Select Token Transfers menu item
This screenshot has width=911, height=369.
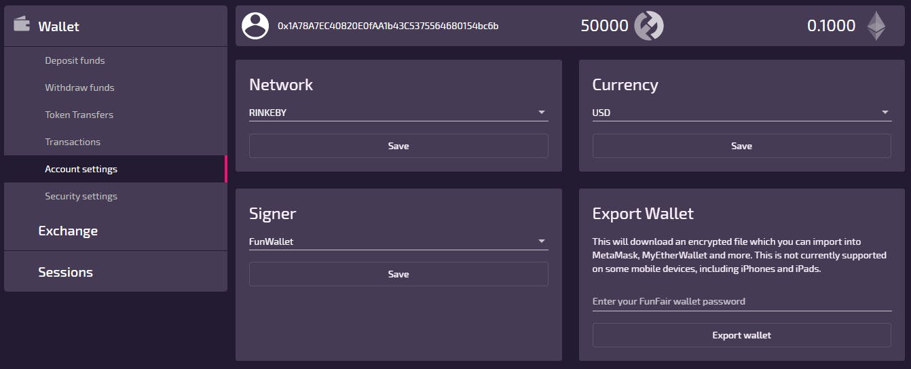click(79, 115)
